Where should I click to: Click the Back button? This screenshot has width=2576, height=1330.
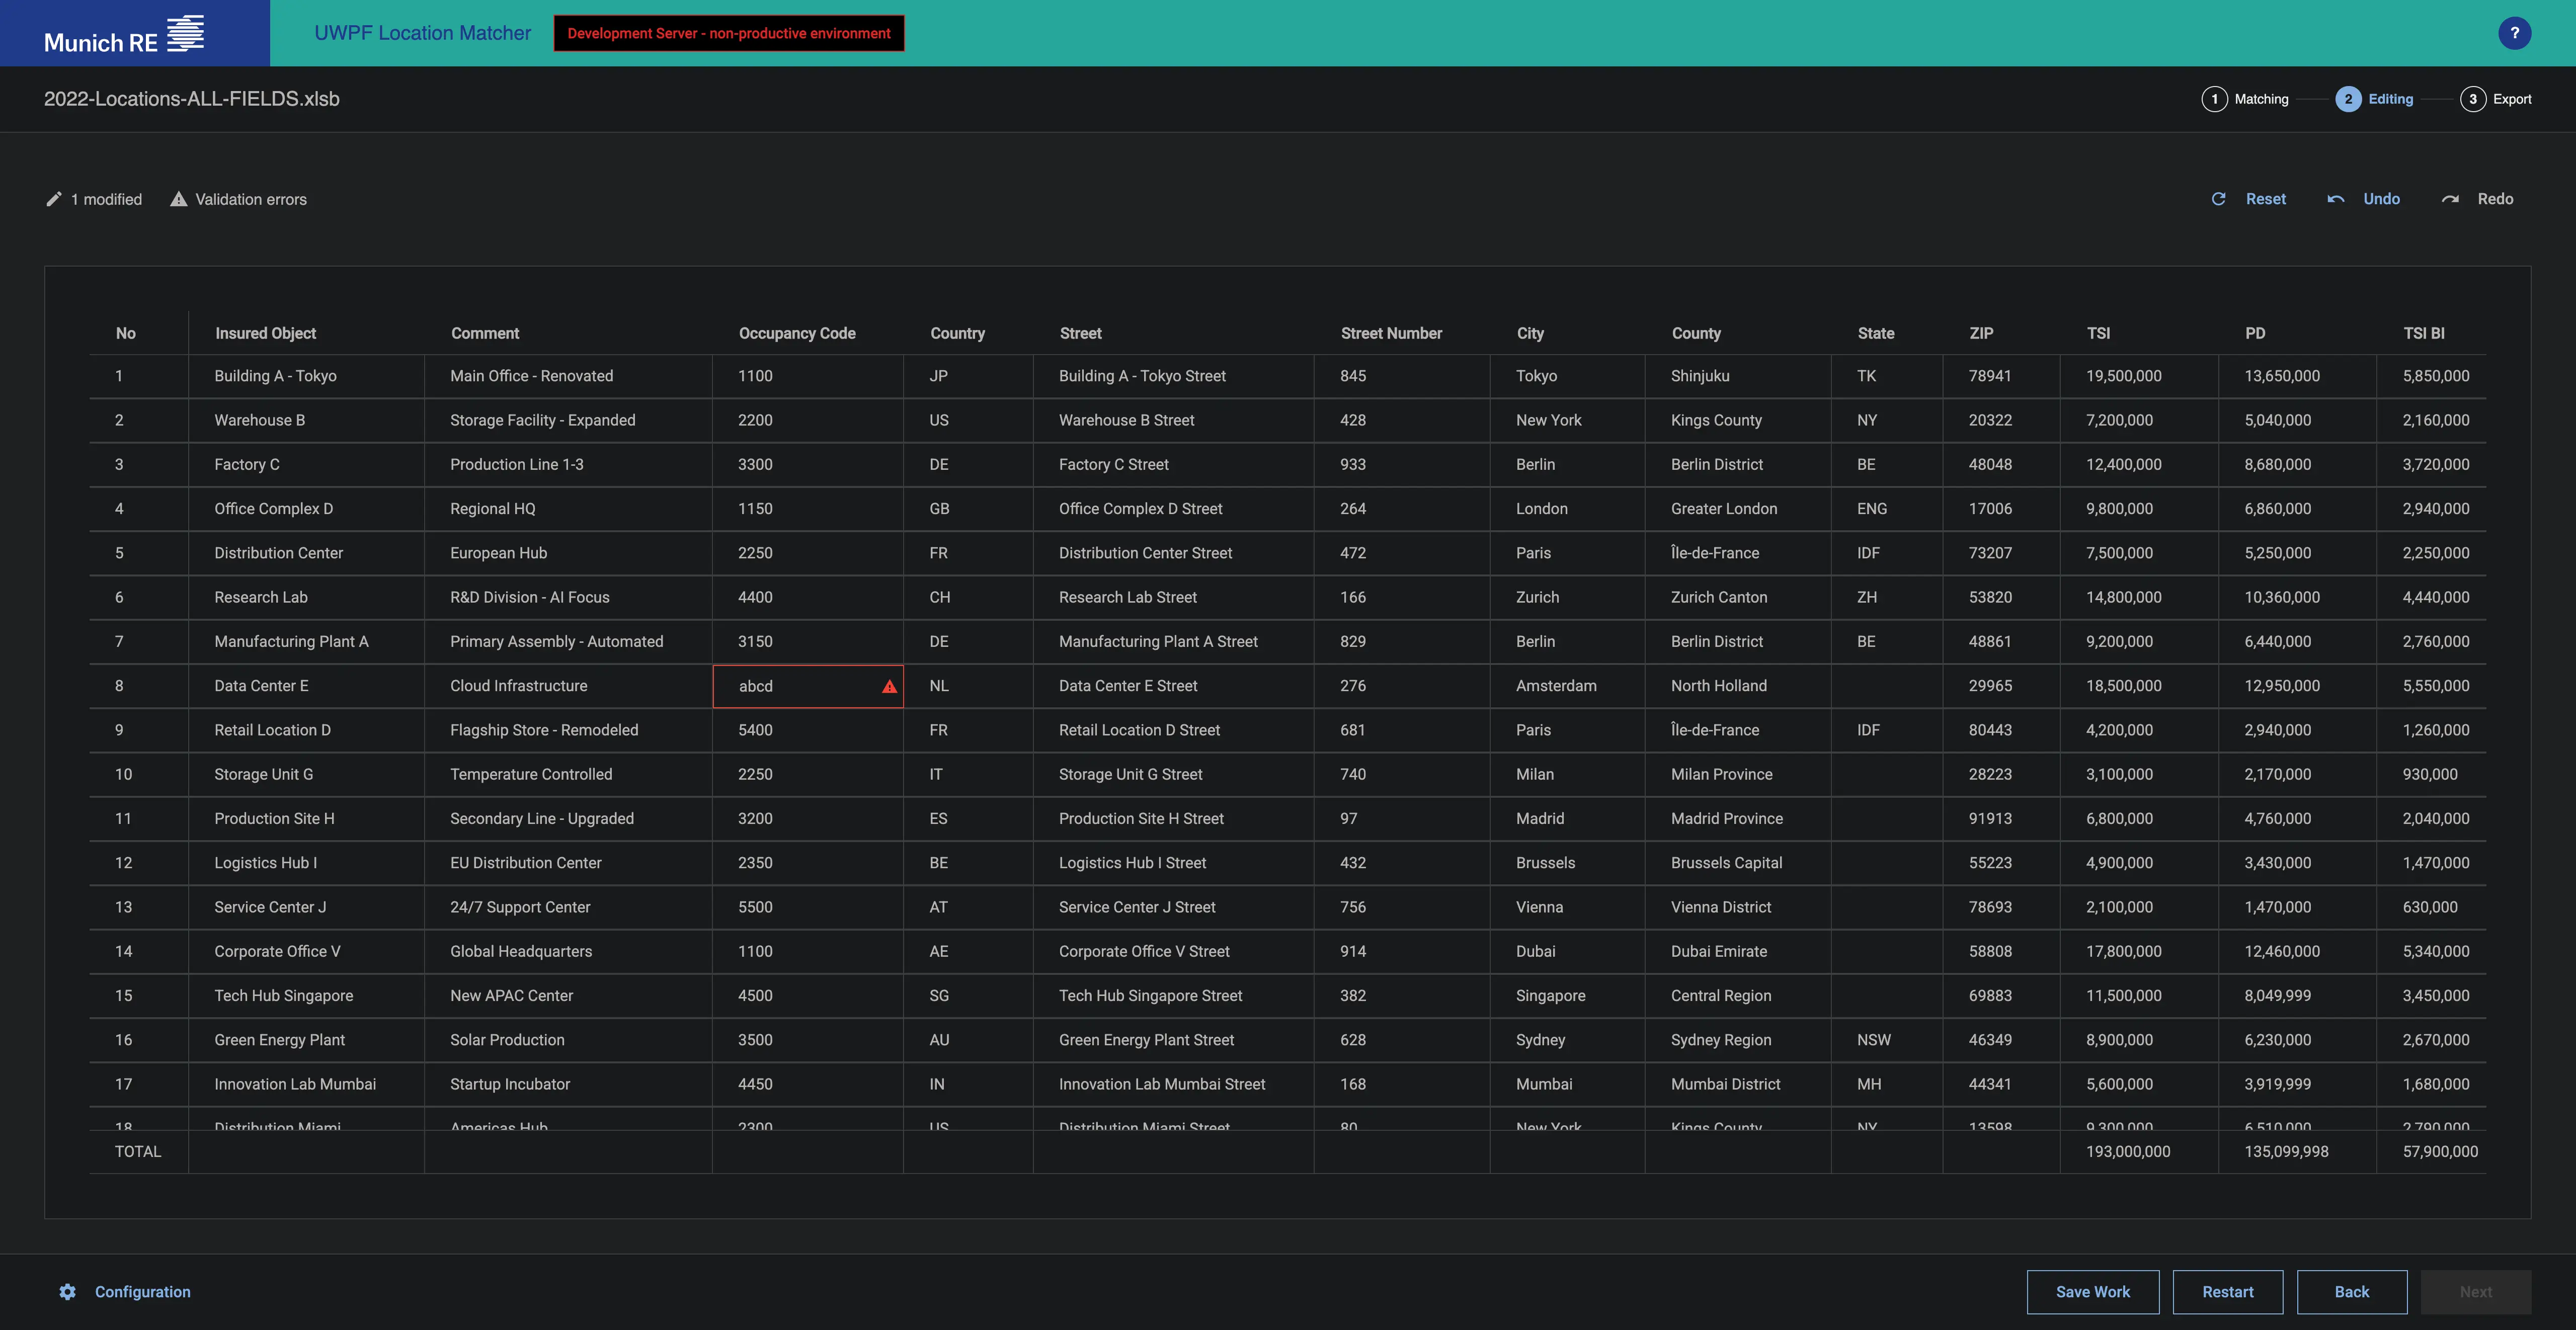[2351, 1292]
